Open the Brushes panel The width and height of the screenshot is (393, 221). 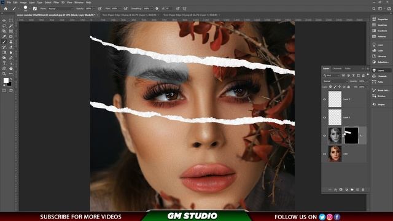tap(380, 96)
